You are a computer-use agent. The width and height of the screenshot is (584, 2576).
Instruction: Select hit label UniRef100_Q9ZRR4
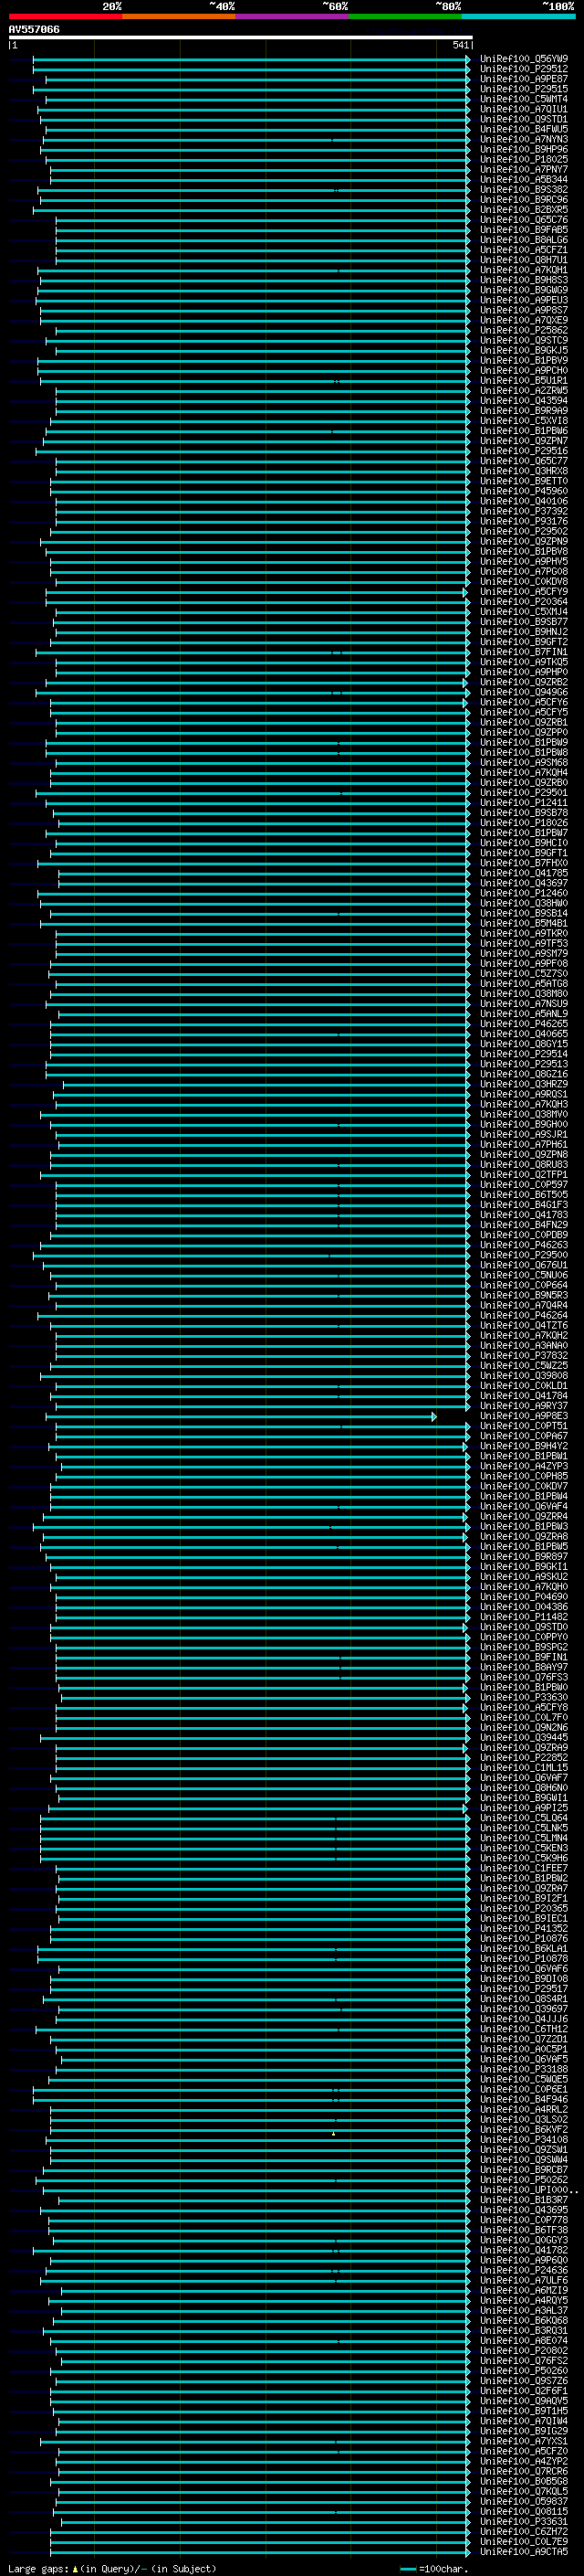524,1516
